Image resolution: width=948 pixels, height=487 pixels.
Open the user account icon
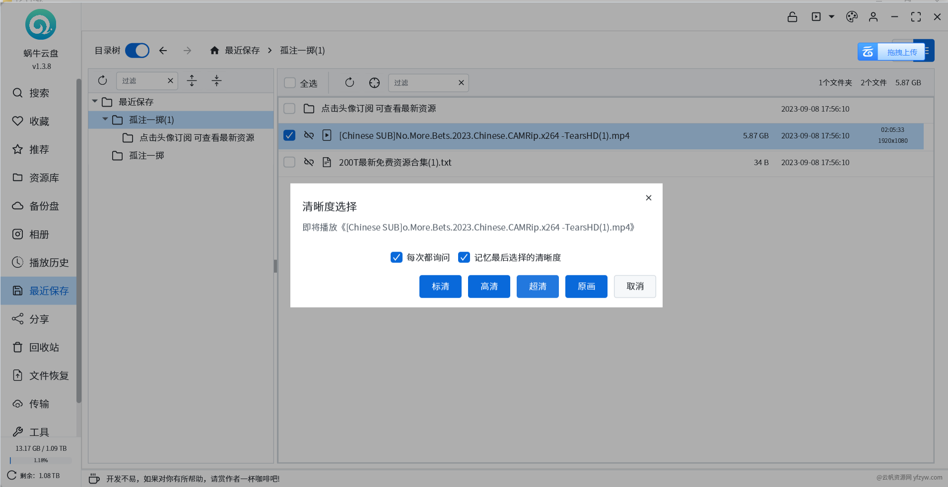873,17
